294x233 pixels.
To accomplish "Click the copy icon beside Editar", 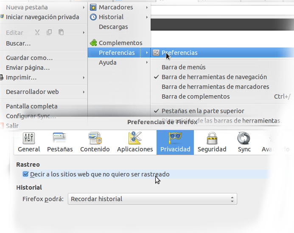I will coord(49,32).
